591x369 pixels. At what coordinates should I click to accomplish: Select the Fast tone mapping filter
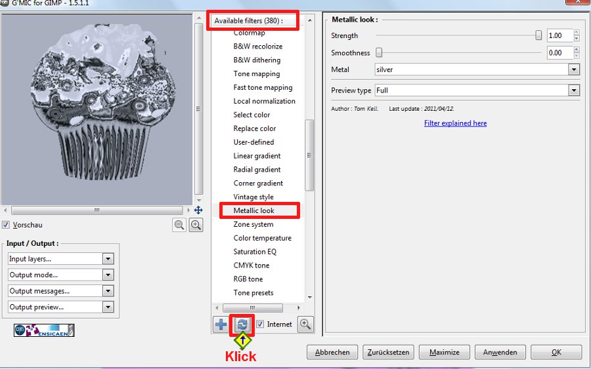(263, 87)
